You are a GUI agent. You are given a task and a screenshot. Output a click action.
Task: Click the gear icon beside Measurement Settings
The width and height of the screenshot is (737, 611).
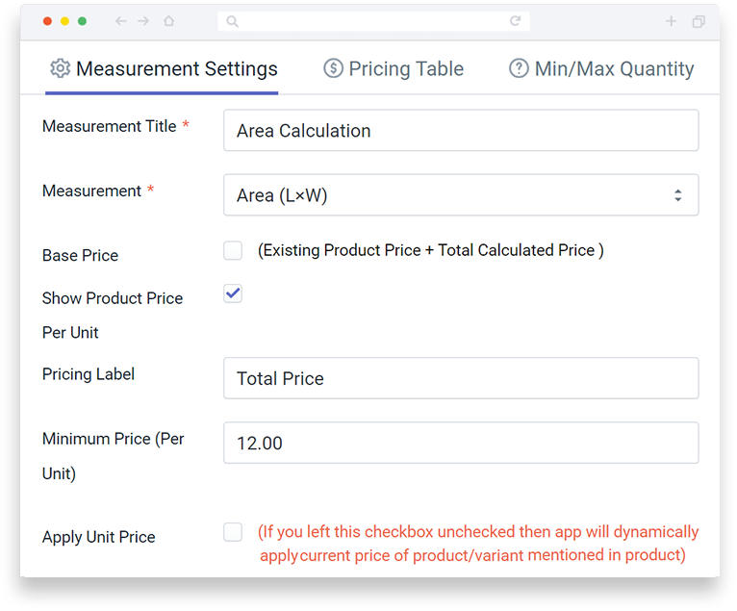[x=61, y=68]
